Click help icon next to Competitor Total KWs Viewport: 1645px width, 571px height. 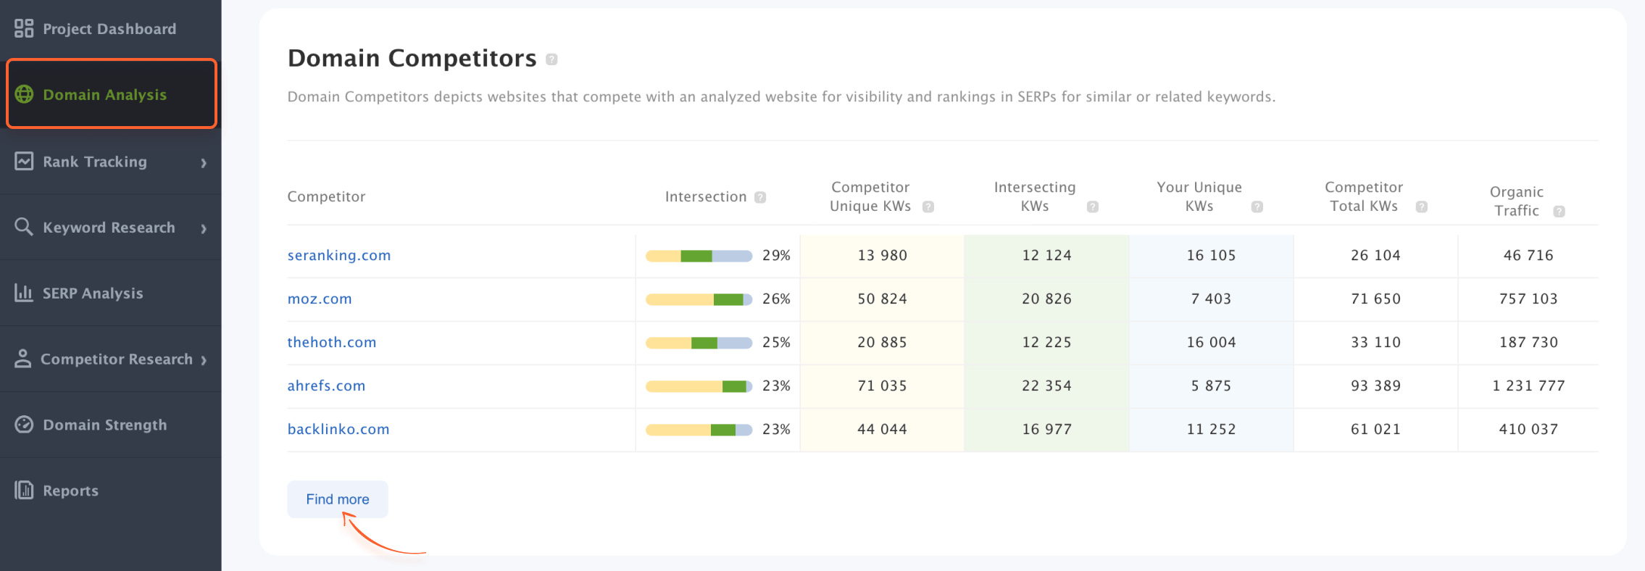(1422, 207)
